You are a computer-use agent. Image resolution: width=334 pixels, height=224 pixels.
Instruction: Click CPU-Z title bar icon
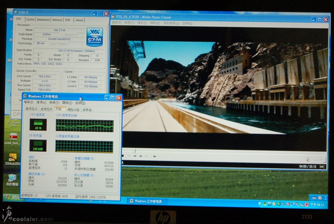[16, 12]
